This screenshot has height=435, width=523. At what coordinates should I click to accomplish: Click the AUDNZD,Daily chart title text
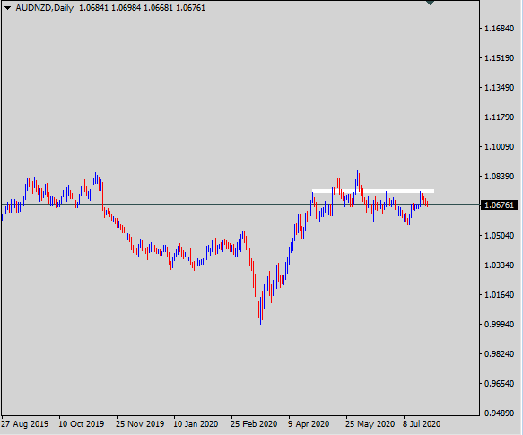click(x=44, y=8)
